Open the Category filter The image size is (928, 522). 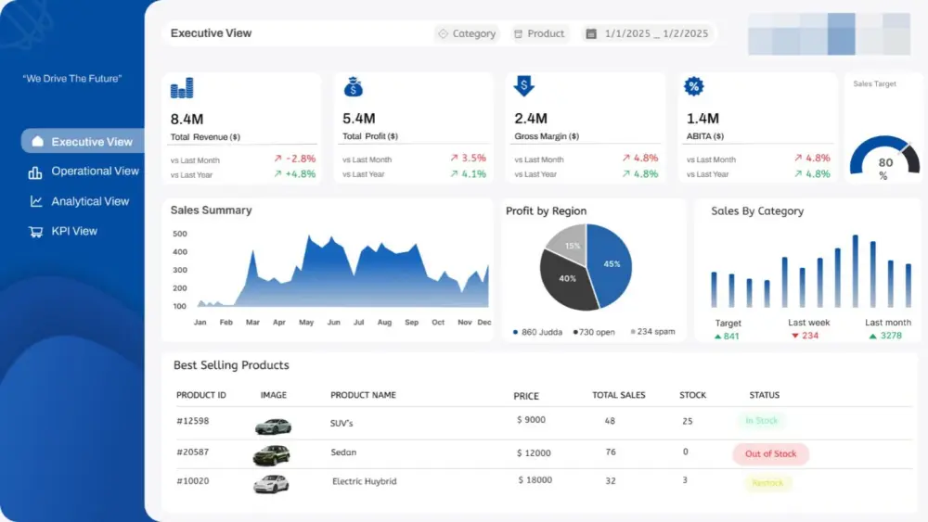coord(467,33)
